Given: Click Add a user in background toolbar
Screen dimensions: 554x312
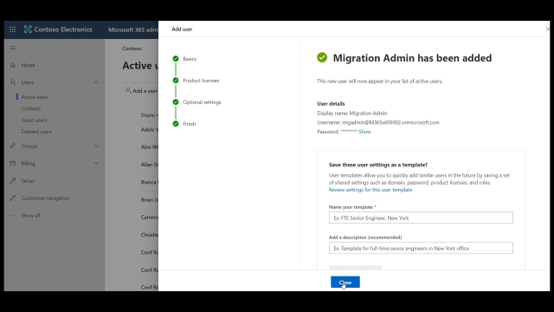Looking at the screenshot, I should (x=142, y=90).
